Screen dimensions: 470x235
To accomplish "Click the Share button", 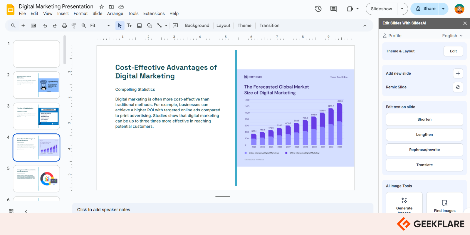I will pyautogui.click(x=424, y=9).
